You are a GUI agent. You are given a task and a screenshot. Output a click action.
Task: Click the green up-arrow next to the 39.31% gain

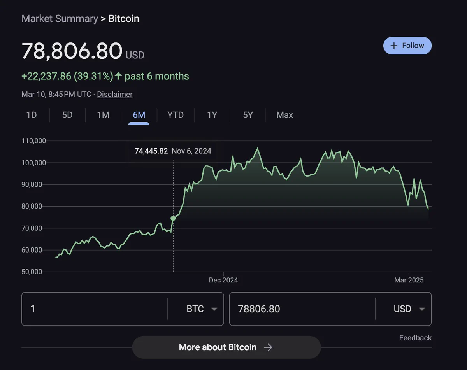(x=118, y=76)
